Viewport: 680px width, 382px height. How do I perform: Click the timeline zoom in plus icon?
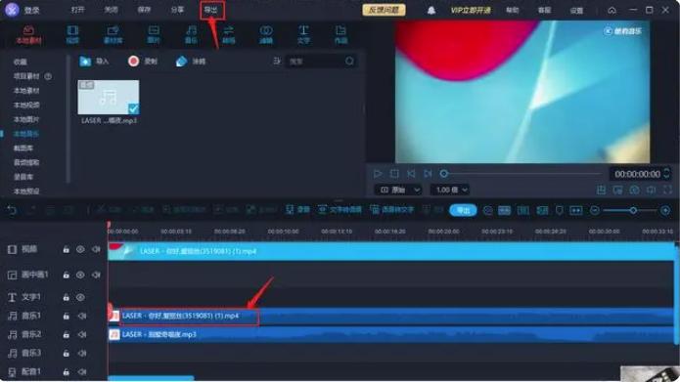665,210
